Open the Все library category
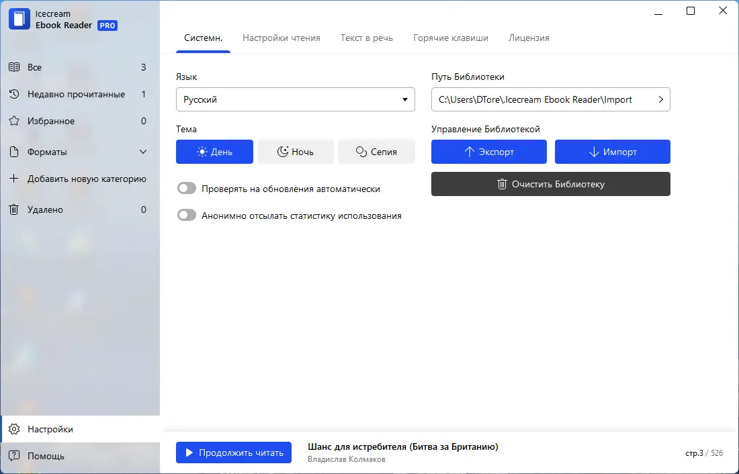This screenshot has height=474, width=739. tap(80, 67)
